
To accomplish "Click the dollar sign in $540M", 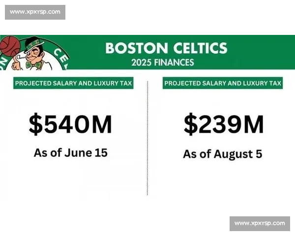I will pos(36,124).
